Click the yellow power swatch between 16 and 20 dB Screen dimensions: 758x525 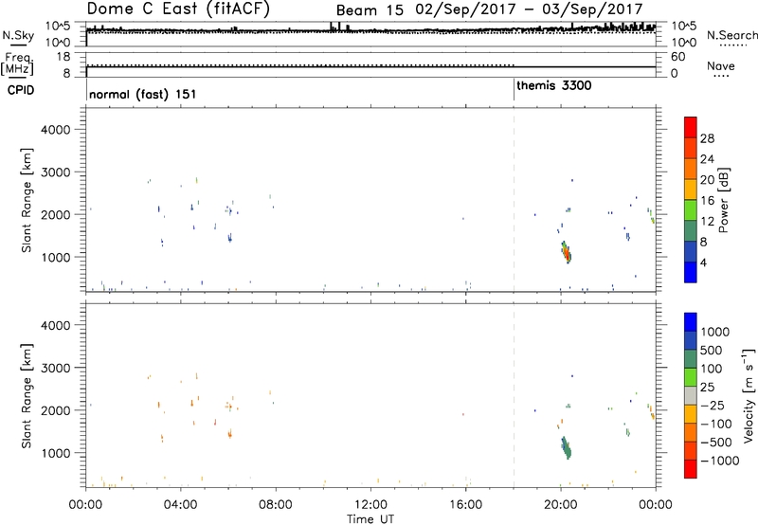691,189
